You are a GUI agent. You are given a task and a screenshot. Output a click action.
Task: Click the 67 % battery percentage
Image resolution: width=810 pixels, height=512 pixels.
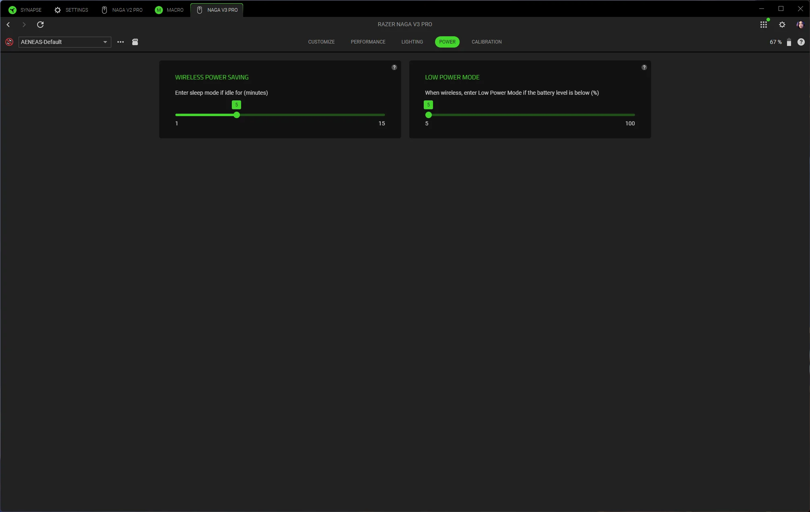tap(776, 42)
